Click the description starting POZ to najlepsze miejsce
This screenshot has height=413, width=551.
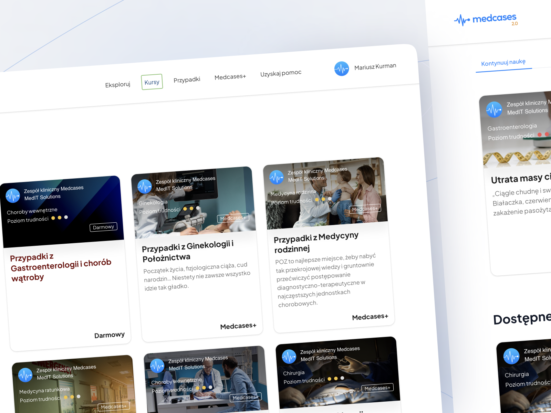[326, 280]
